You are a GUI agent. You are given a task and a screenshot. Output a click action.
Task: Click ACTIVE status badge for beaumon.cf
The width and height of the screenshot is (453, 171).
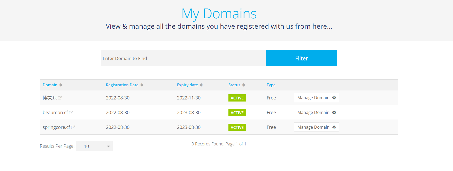coord(237,113)
